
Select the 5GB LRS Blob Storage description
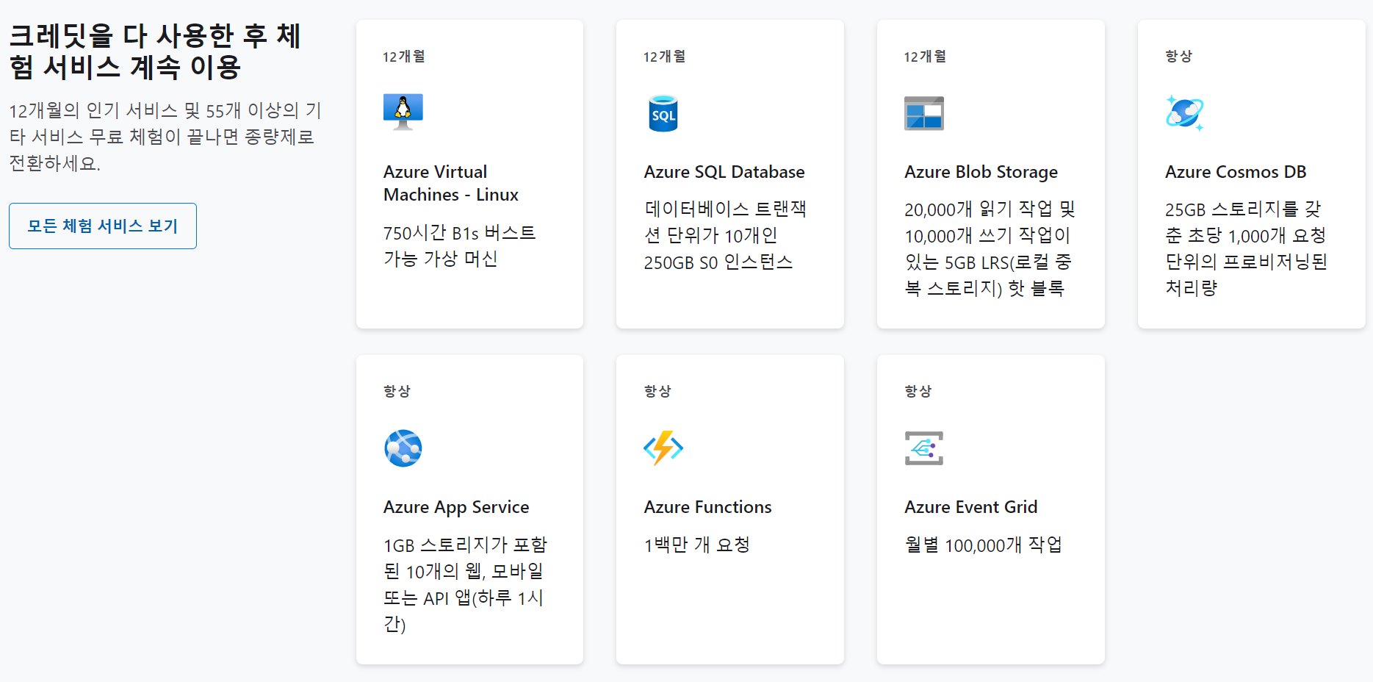point(990,248)
